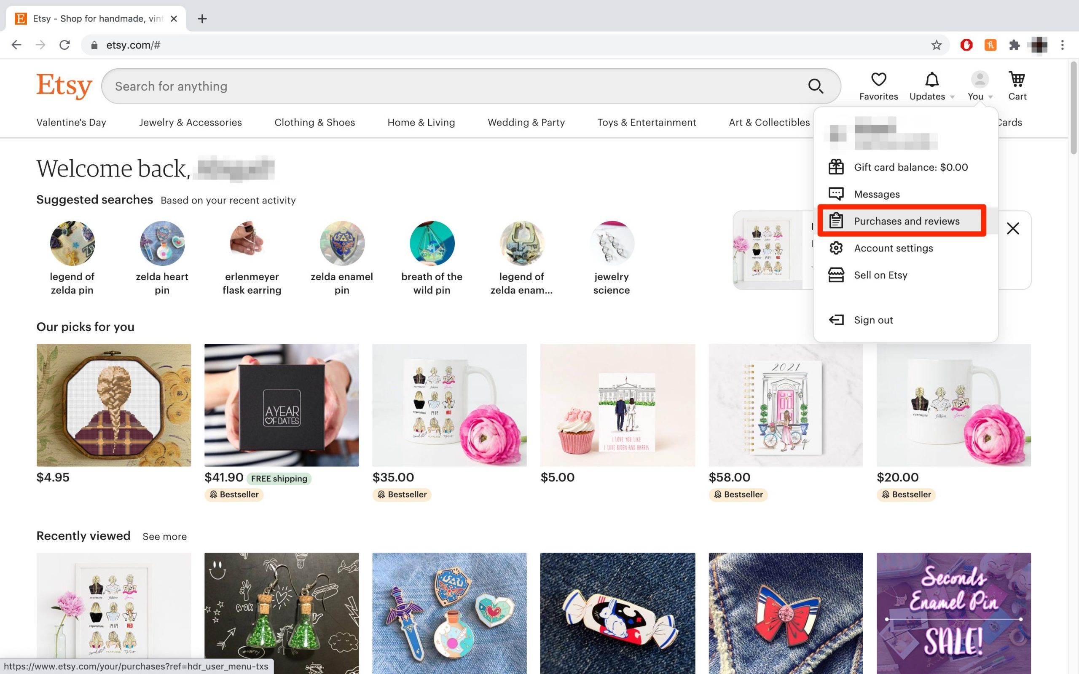Viewport: 1079px width, 674px height.
Task: Click the Updates bell icon
Action: [931, 78]
